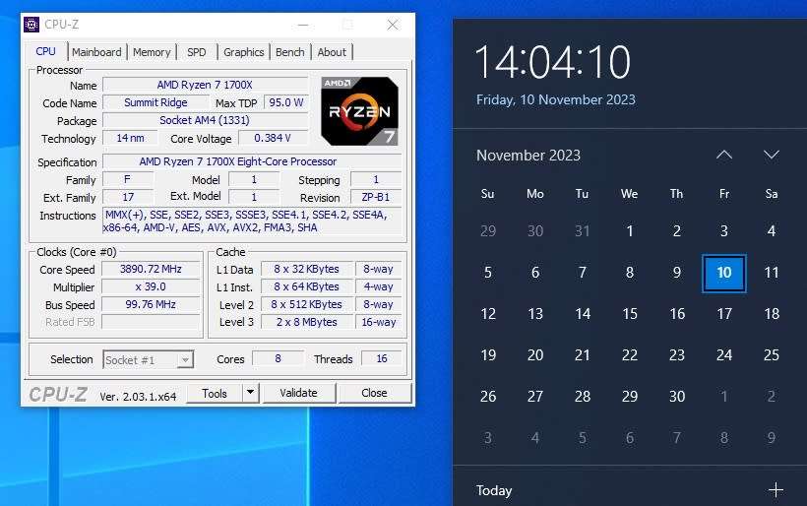
Task: Select highlighted day 10 in calendar
Action: [x=724, y=273]
